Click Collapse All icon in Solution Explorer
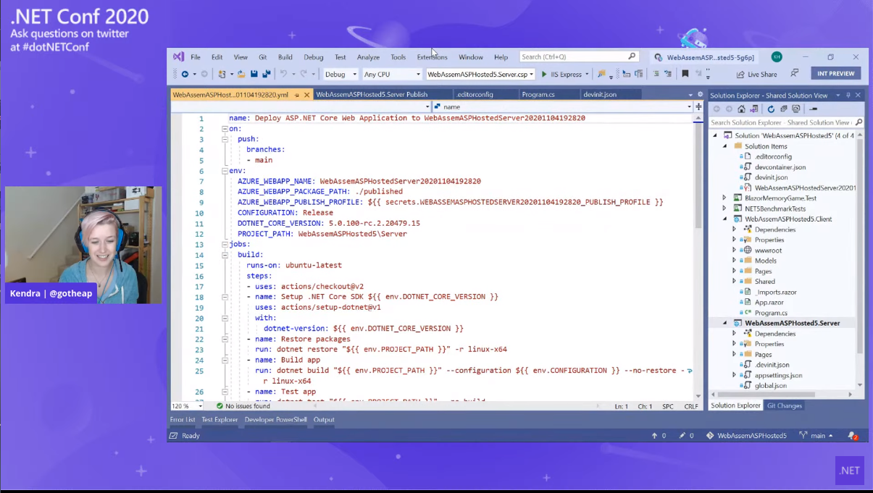Viewport: 873px width, 493px height. tap(783, 109)
